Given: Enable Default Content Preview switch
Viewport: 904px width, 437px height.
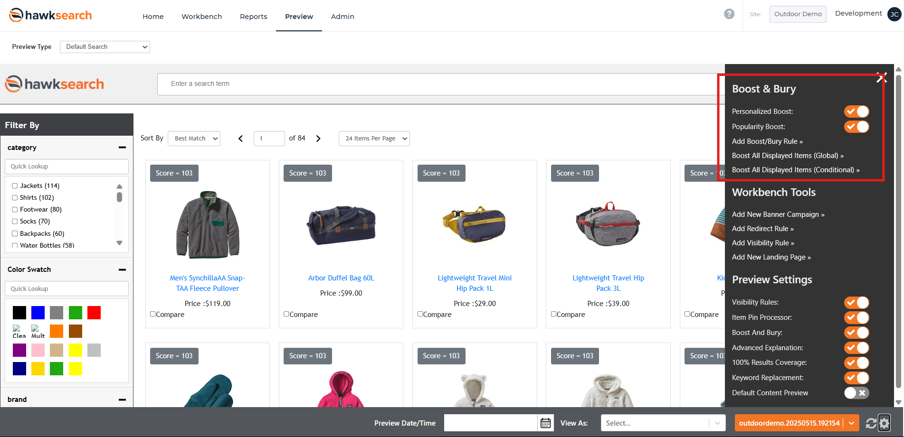Looking at the screenshot, I should [856, 393].
